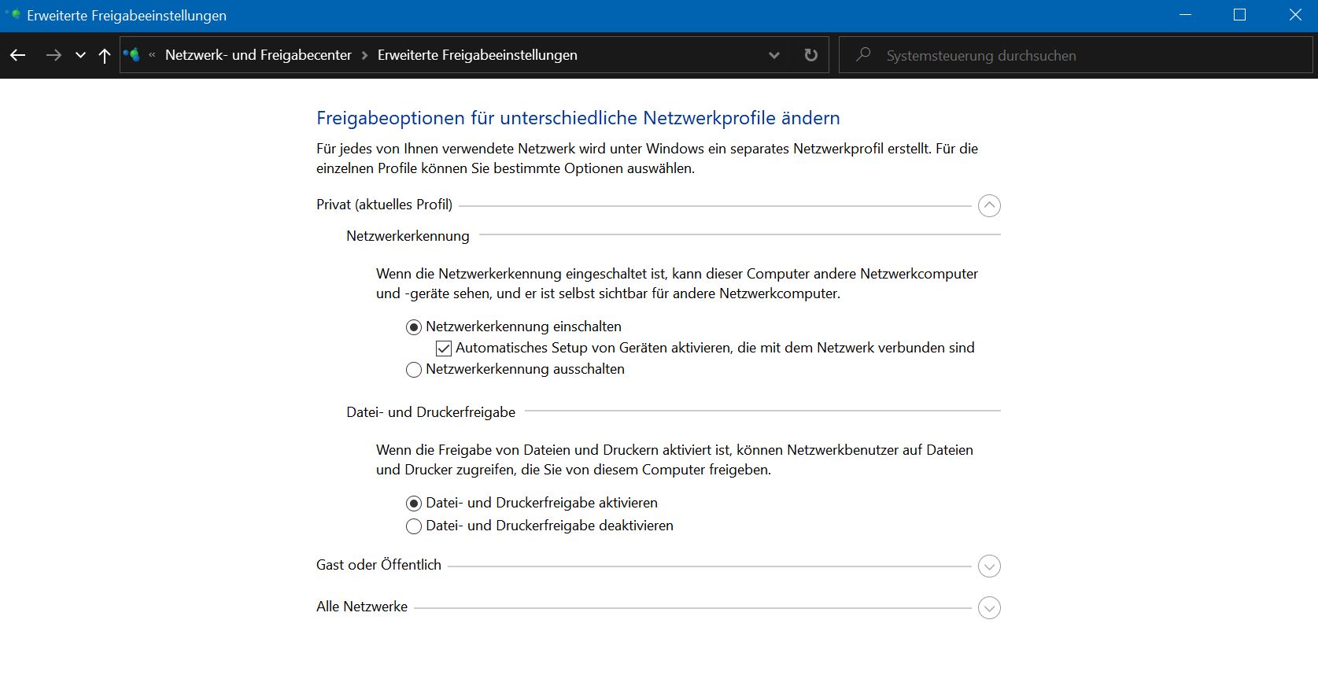Screen dimensions: 1318x690
Task: Maximize the Erweiterte Freigabeeinstellungen window
Action: point(1239,15)
